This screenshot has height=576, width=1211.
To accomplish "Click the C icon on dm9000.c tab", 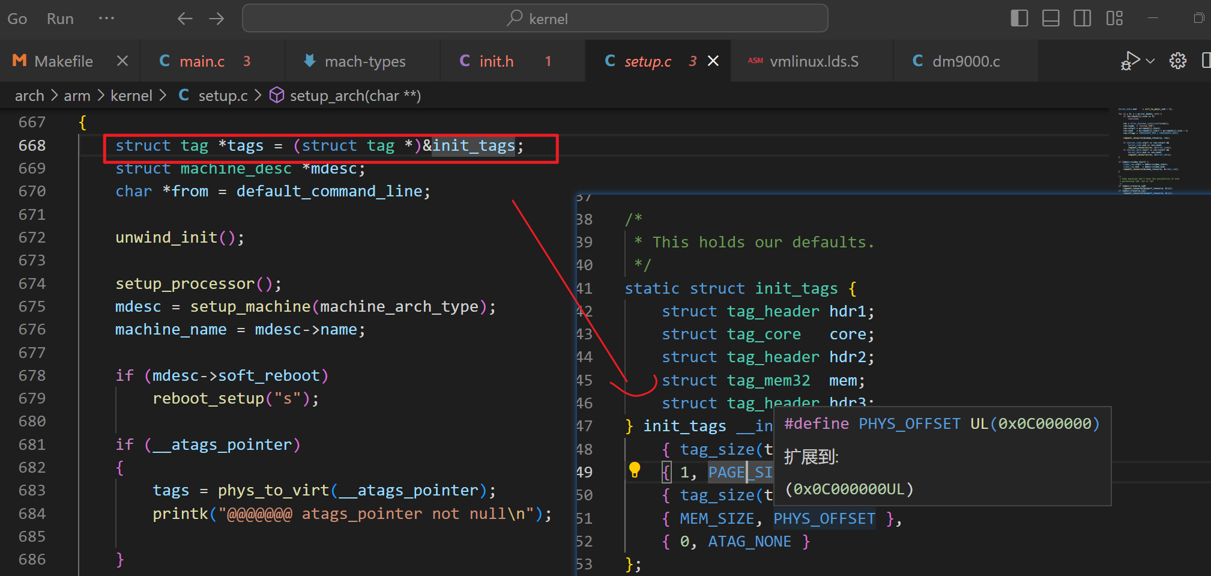I will (917, 61).
